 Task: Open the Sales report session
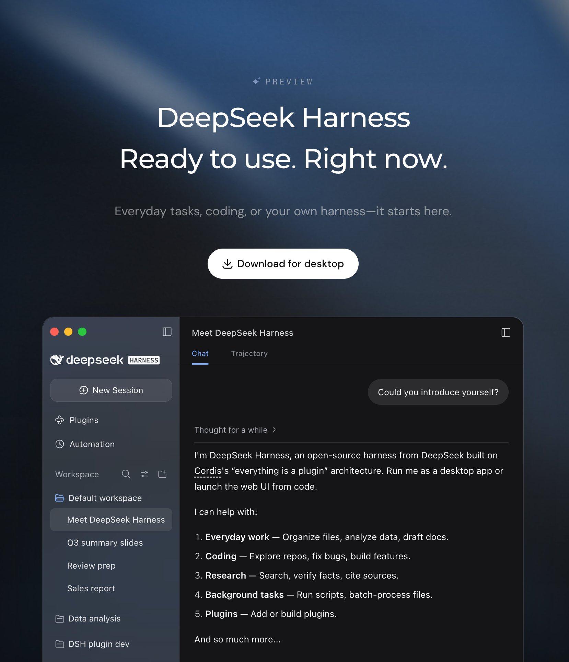click(x=91, y=588)
